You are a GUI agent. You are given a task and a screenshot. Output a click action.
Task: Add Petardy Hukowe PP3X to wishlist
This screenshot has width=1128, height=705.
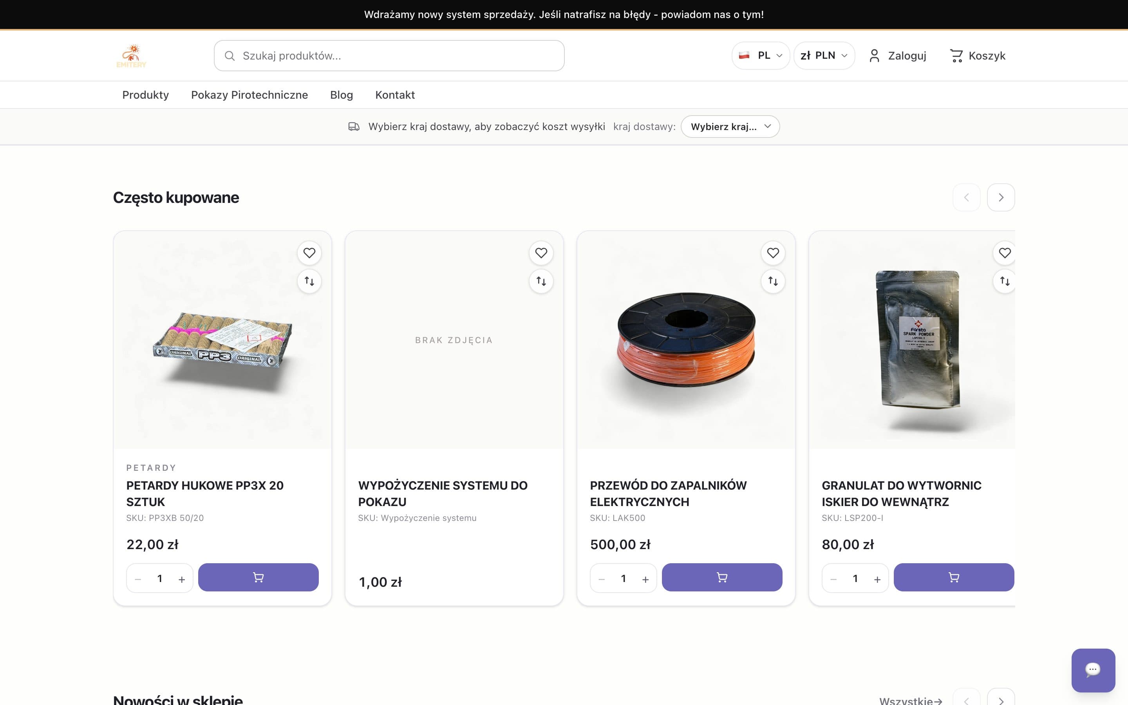point(309,253)
